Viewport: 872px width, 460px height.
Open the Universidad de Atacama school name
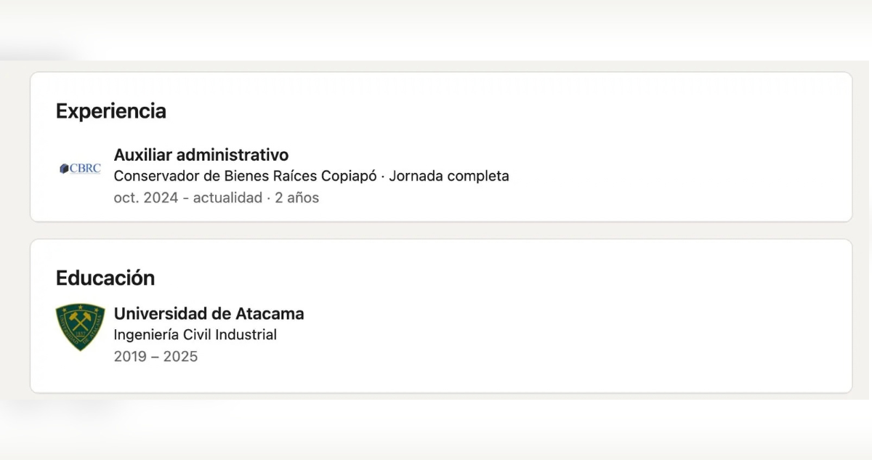tap(209, 314)
